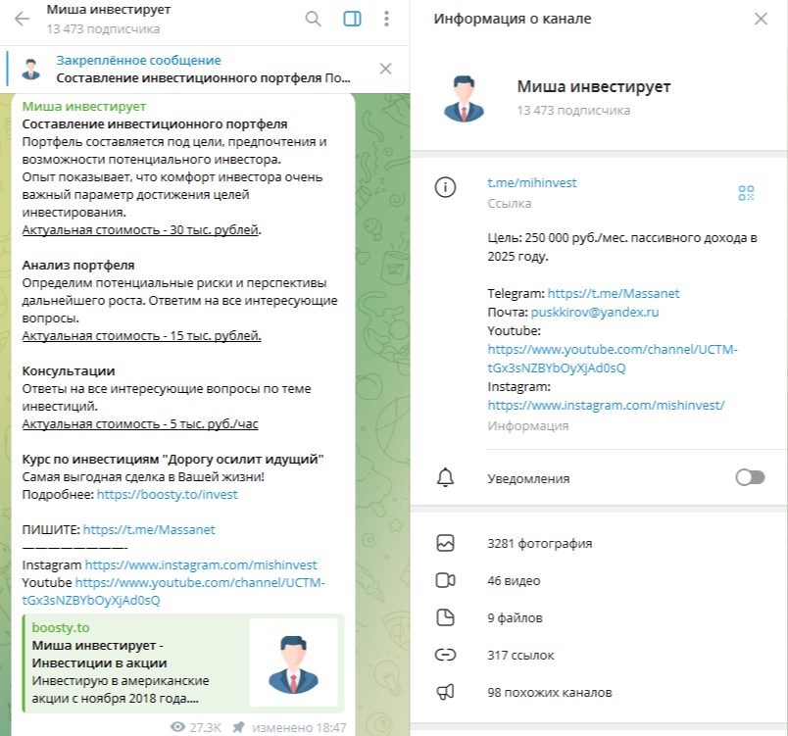The height and width of the screenshot is (736, 788).
Task: Open the 98 похожих каналов row
Action: click(599, 692)
